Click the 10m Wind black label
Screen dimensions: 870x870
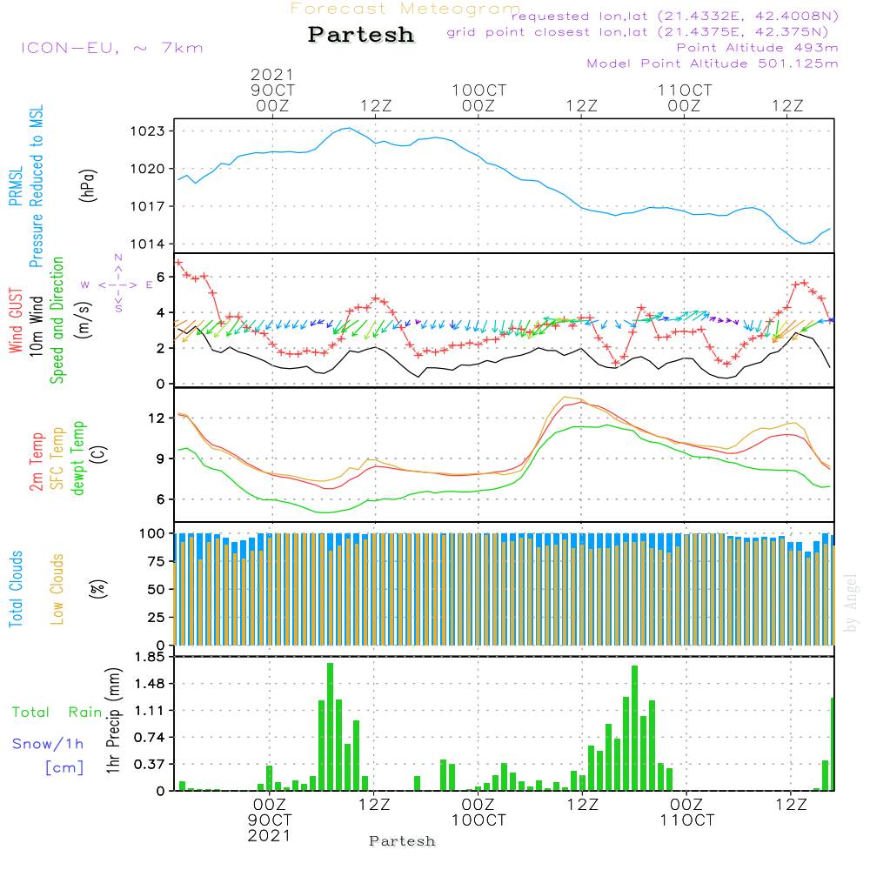pos(36,326)
